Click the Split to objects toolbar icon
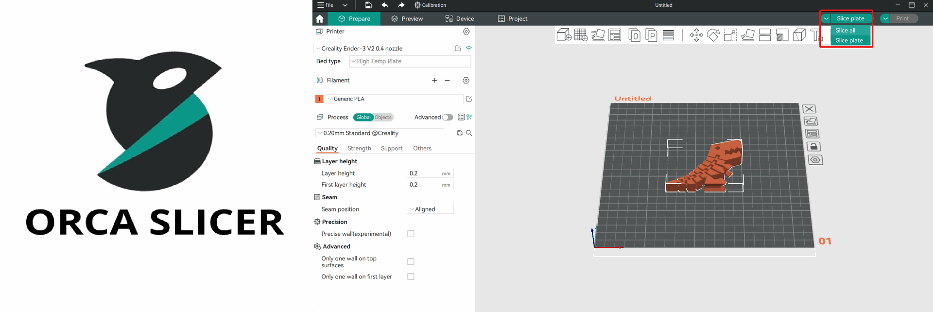This screenshot has height=312, width=933. pyautogui.click(x=634, y=35)
